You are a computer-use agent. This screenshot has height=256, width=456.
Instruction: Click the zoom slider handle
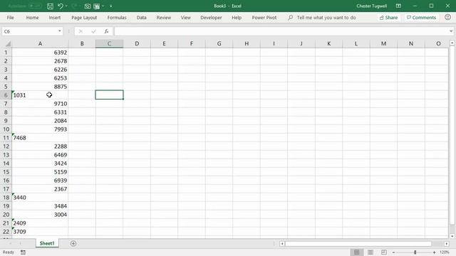(x=415, y=252)
